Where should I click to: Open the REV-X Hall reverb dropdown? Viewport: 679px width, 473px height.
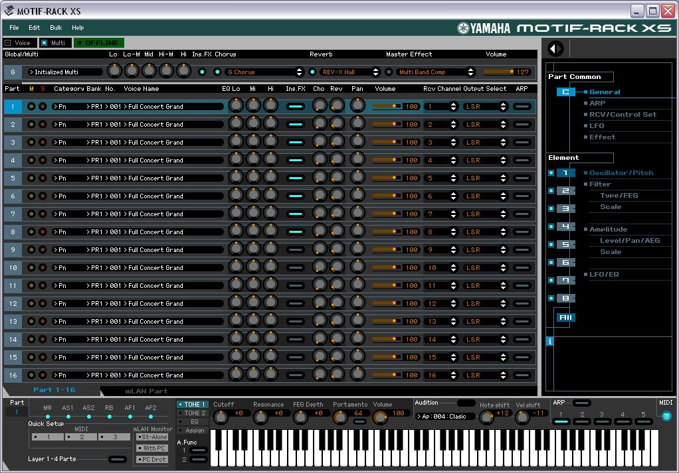(350, 72)
